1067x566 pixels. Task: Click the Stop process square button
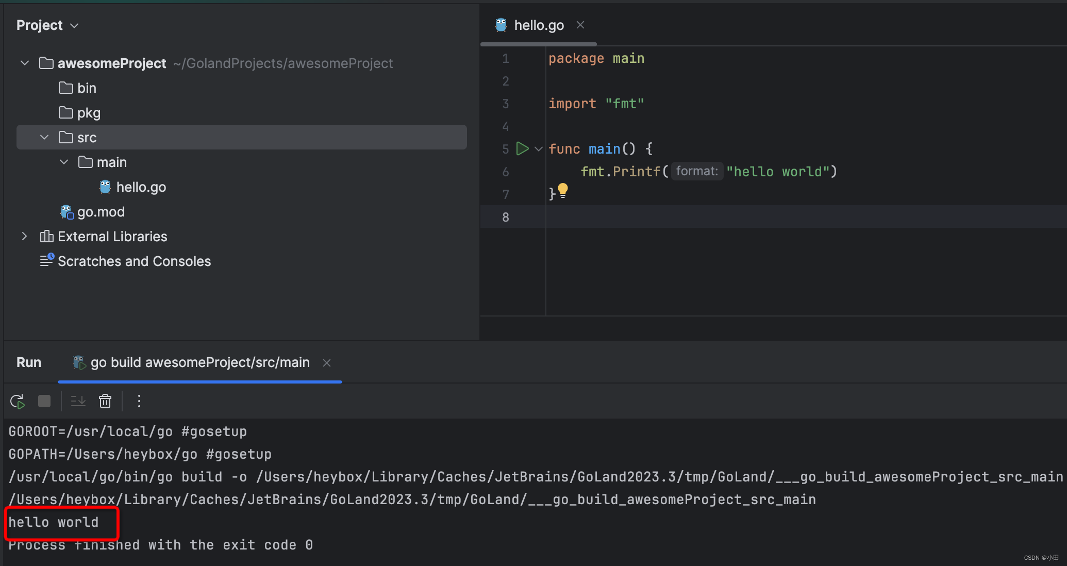coord(44,401)
